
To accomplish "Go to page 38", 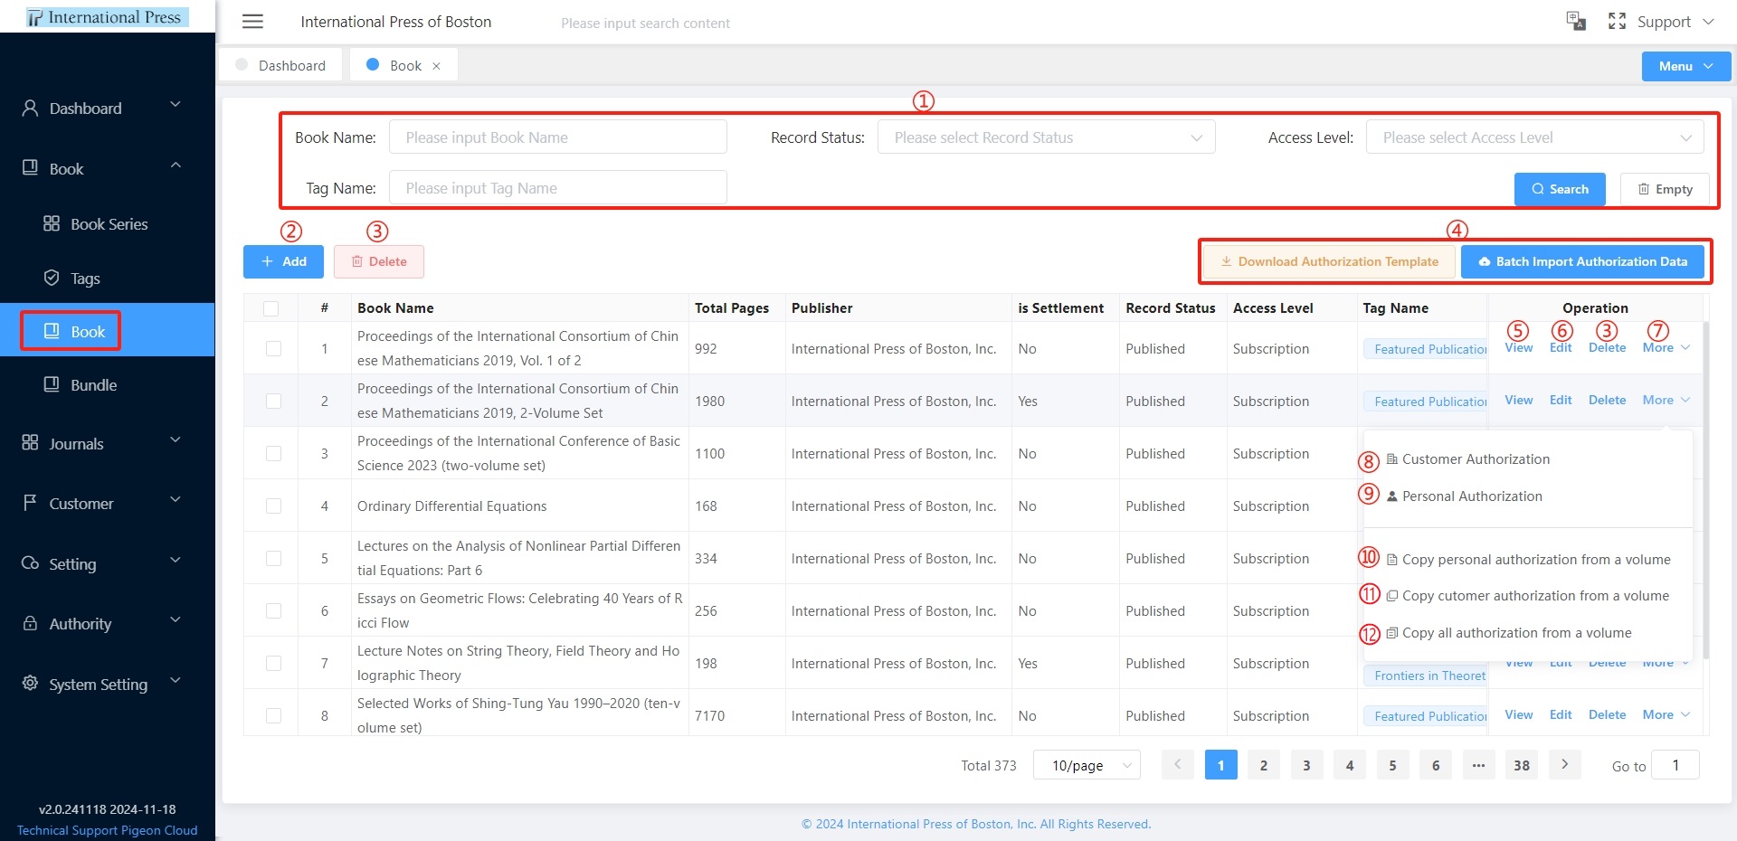I will pos(1522,765).
